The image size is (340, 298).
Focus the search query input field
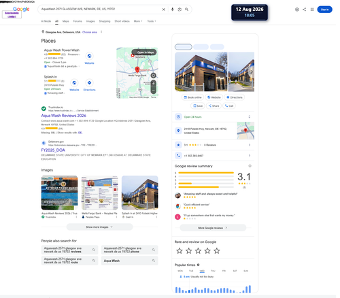(x=100, y=10)
